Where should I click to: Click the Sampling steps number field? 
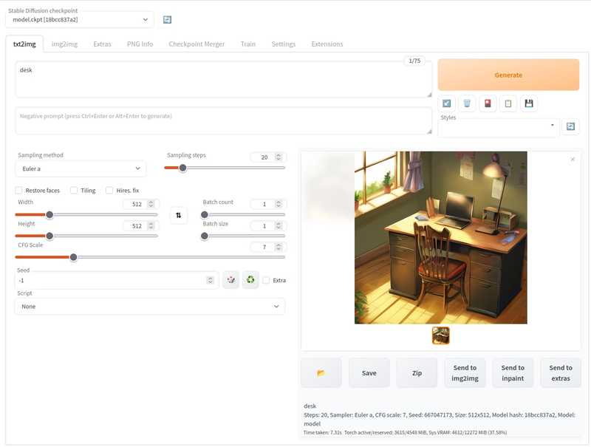(268, 157)
